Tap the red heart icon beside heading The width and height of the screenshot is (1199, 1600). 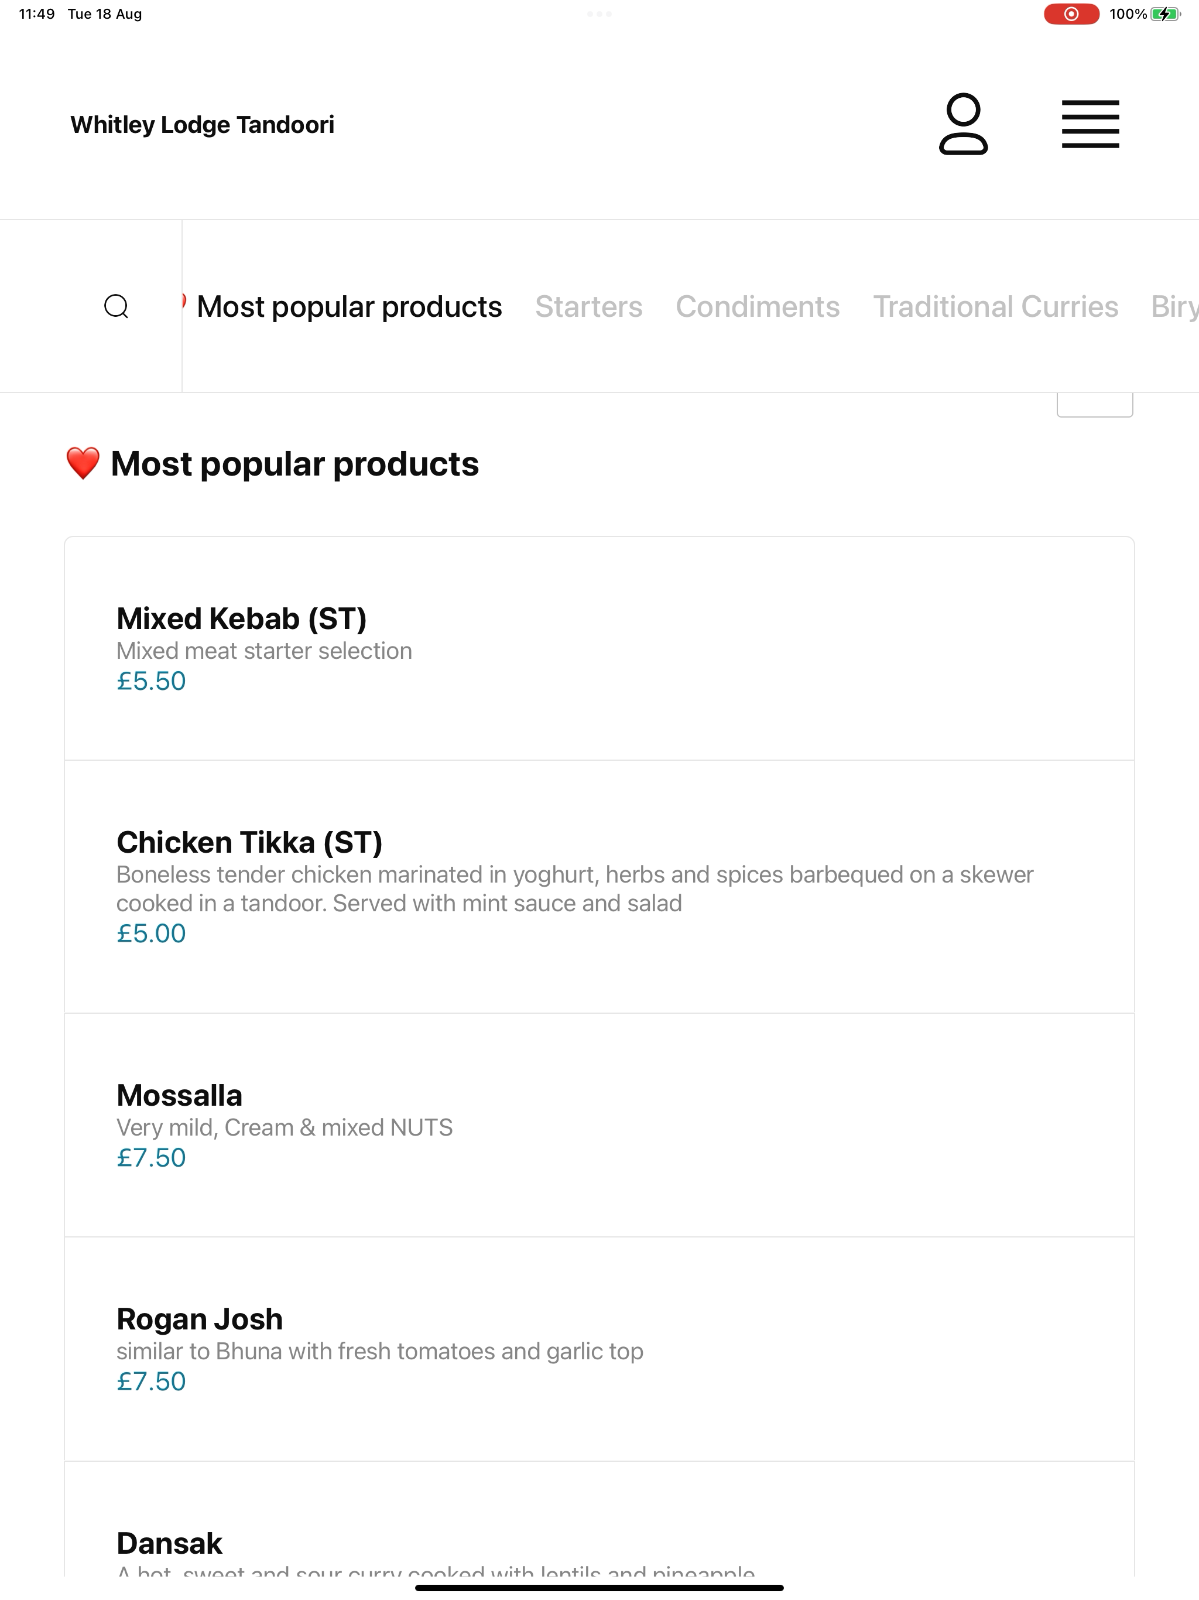coord(83,464)
